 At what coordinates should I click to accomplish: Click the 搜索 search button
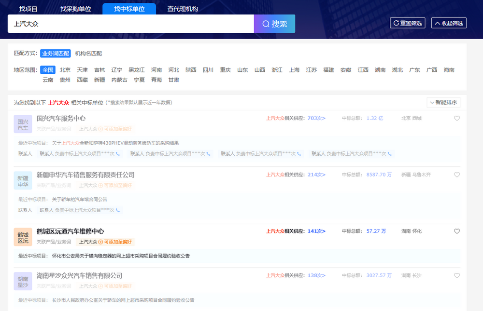click(274, 24)
